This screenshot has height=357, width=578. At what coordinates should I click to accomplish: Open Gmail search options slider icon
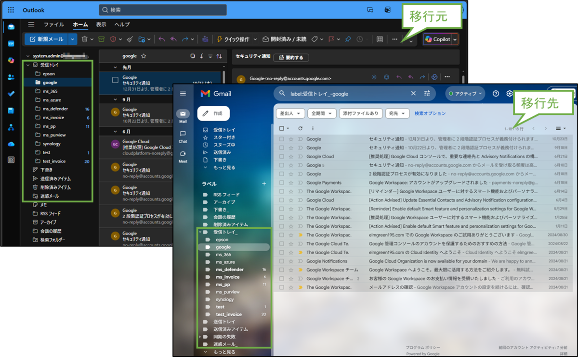pyautogui.click(x=427, y=93)
